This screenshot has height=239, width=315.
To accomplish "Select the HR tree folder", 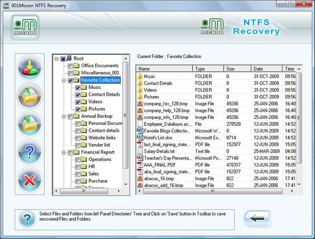I will (x=92, y=167).
